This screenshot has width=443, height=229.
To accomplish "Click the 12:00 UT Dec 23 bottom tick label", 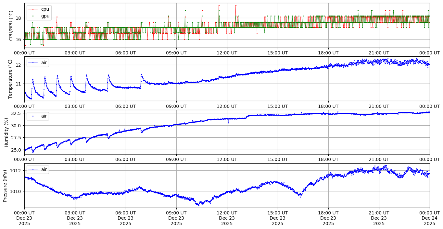I will [x=227, y=218].
